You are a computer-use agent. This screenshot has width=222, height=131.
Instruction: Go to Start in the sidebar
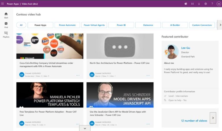pyautogui.click(x=6, y=15)
